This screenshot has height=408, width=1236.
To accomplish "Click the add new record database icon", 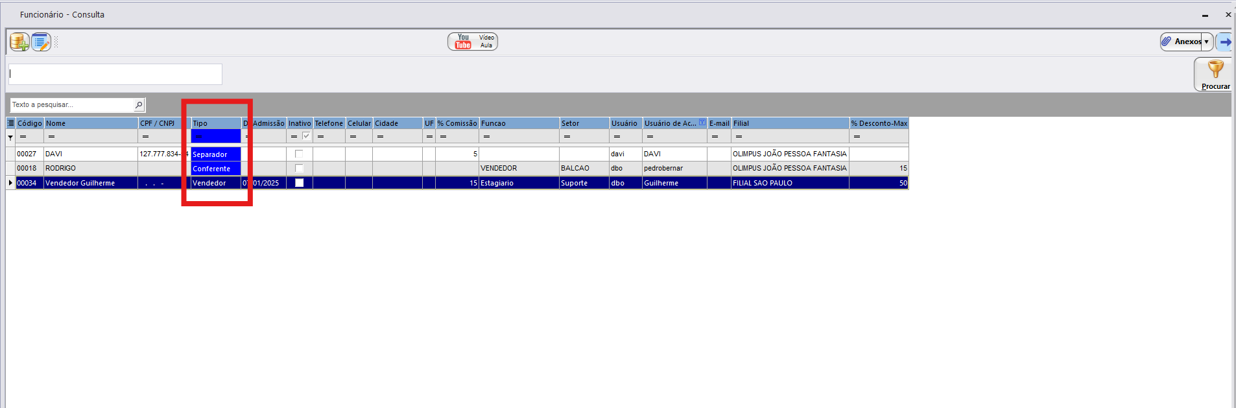I will coord(19,42).
